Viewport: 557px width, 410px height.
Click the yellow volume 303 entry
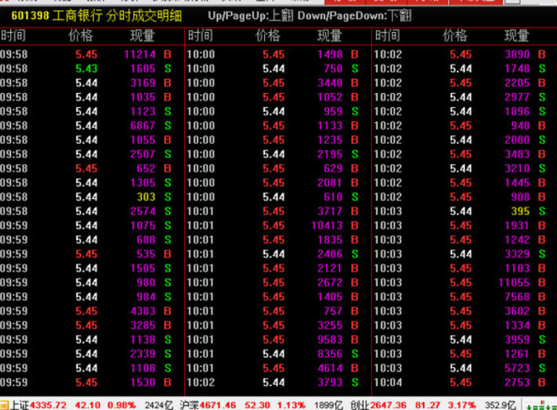coord(146,197)
